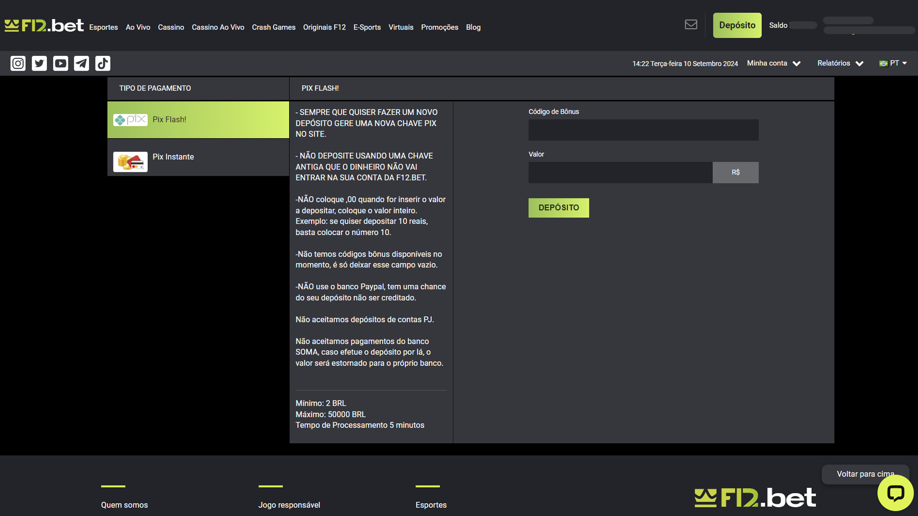This screenshot has height=516, width=918.
Task: Open the Telegram social icon
Action: [x=81, y=64]
